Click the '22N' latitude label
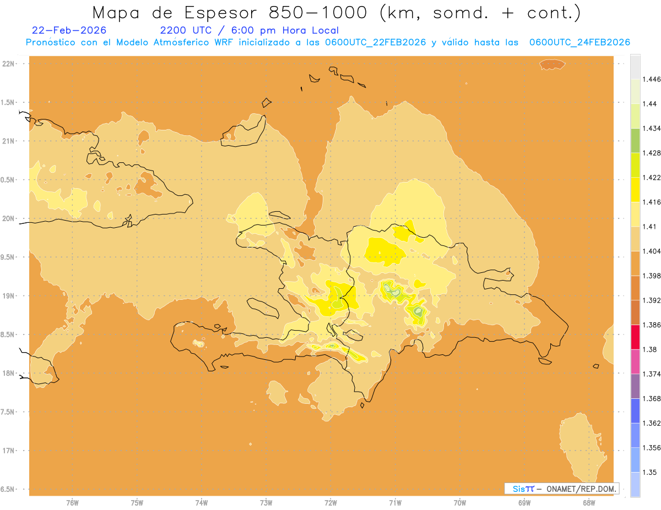Screen dimensions: 661x510 (x=9, y=64)
